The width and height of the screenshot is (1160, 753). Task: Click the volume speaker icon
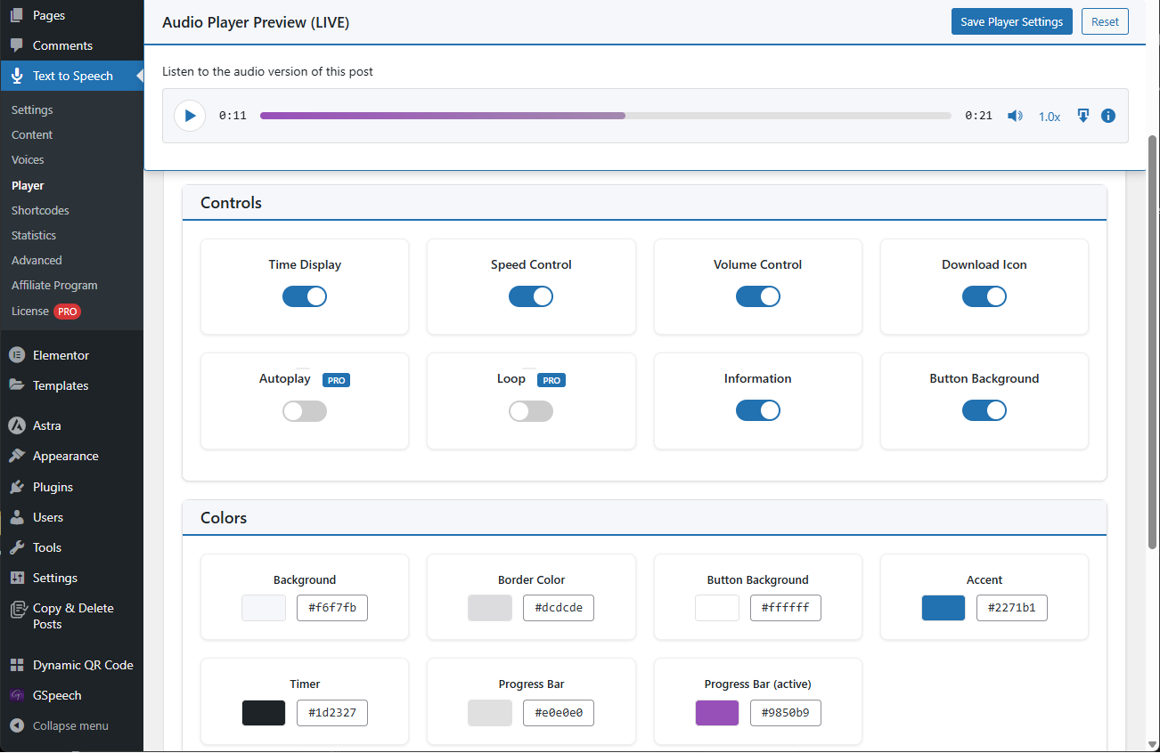coord(1015,116)
